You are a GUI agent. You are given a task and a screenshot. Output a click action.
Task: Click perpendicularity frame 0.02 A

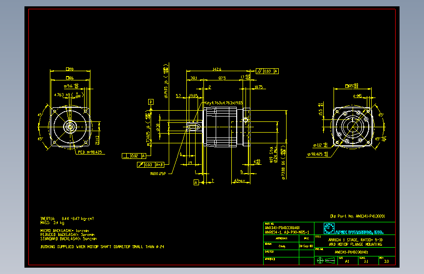pyautogui.click(x=134, y=156)
